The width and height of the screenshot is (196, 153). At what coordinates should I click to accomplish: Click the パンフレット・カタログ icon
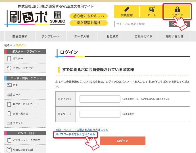9,140
